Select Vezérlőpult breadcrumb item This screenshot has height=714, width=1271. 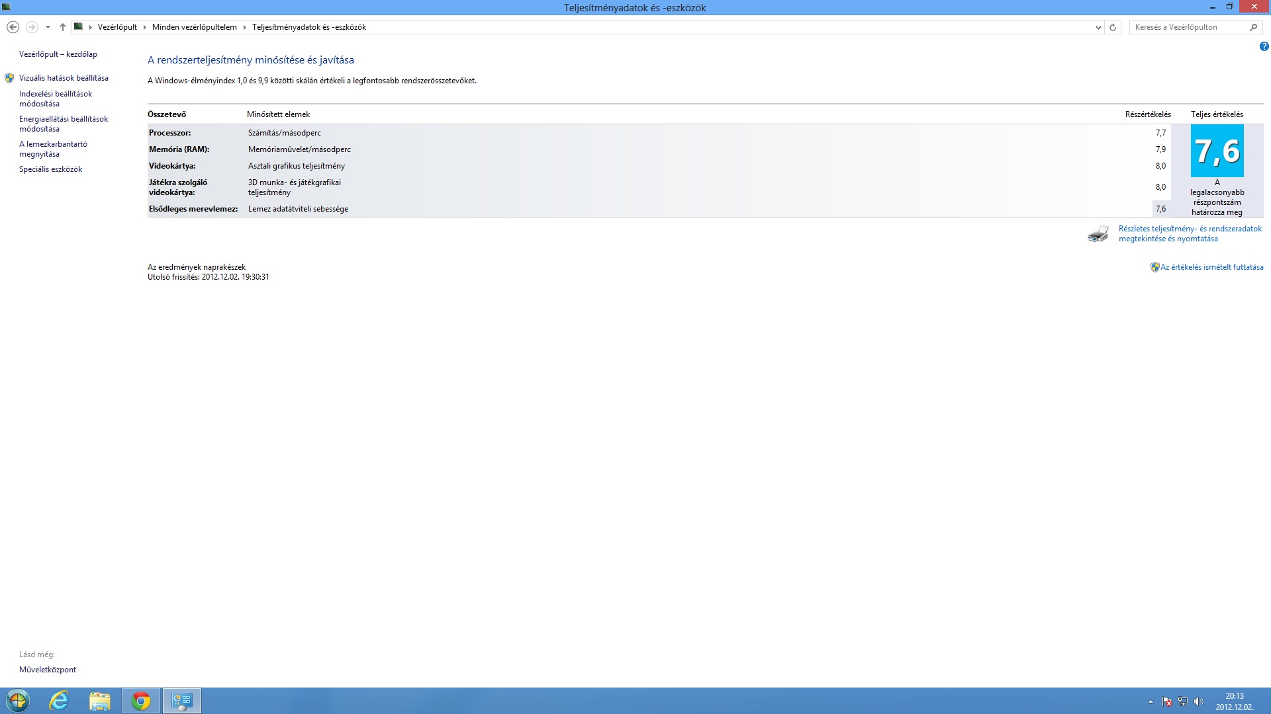coord(117,27)
